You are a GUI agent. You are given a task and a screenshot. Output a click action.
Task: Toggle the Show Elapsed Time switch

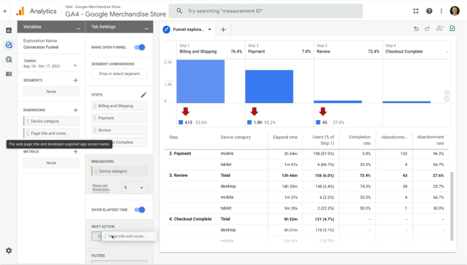pyautogui.click(x=139, y=210)
